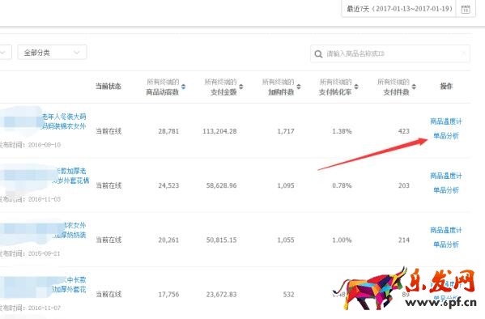
Task: Open the 最近7天 date range selector
Action: tap(399, 9)
